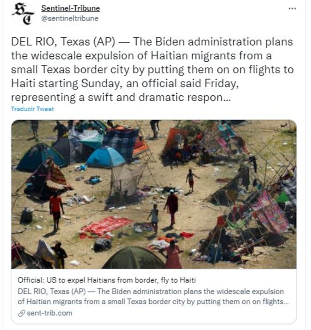The height and width of the screenshot is (330, 311).
Task: Click the child walking in photo center
Action: pyautogui.click(x=154, y=217)
